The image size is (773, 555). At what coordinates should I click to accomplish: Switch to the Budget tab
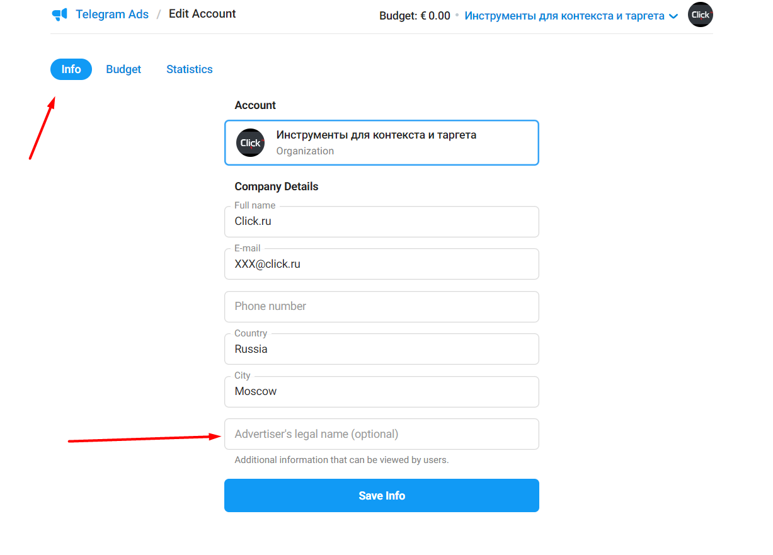pyautogui.click(x=123, y=69)
